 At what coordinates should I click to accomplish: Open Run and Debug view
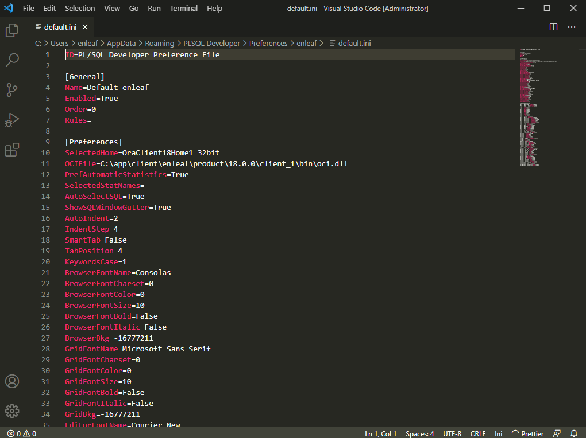click(12, 120)
